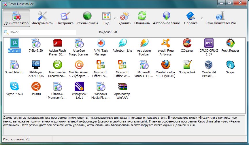This screenshot has width=249, height=145.
Task: Click the Notepad++ program icon
Action: [187, 65]
